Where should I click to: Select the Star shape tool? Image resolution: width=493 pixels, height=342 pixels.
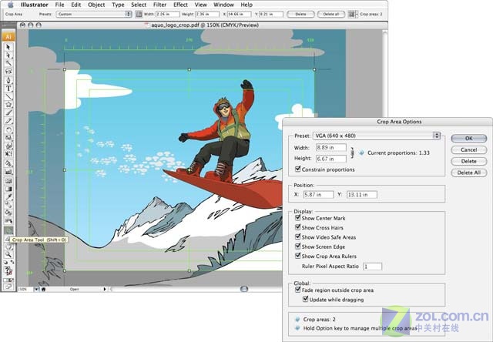[8, 104]
